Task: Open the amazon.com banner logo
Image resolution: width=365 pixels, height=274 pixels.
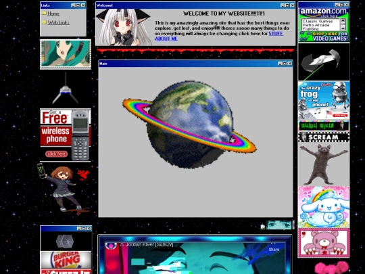Action: tap(324, 12)
